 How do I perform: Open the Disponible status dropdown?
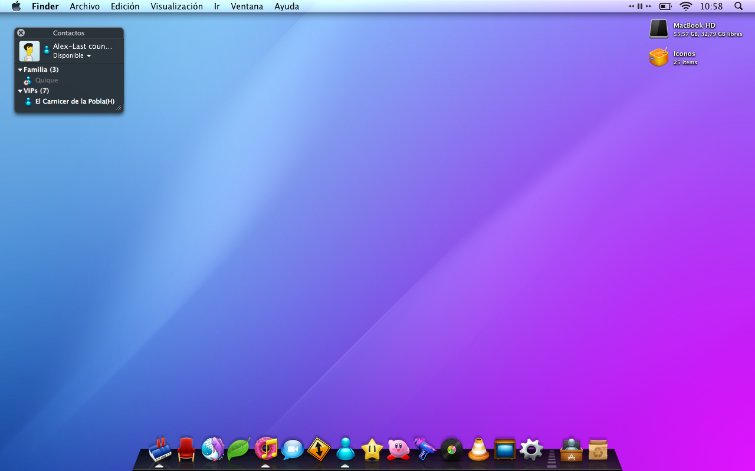click(x=72, y=56)
